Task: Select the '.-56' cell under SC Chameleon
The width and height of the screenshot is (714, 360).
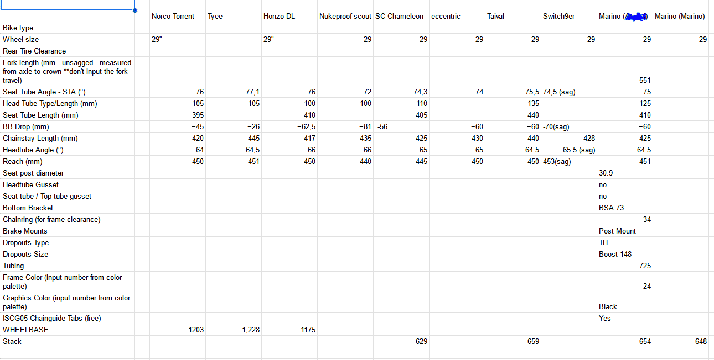Action: pos(401,127)
